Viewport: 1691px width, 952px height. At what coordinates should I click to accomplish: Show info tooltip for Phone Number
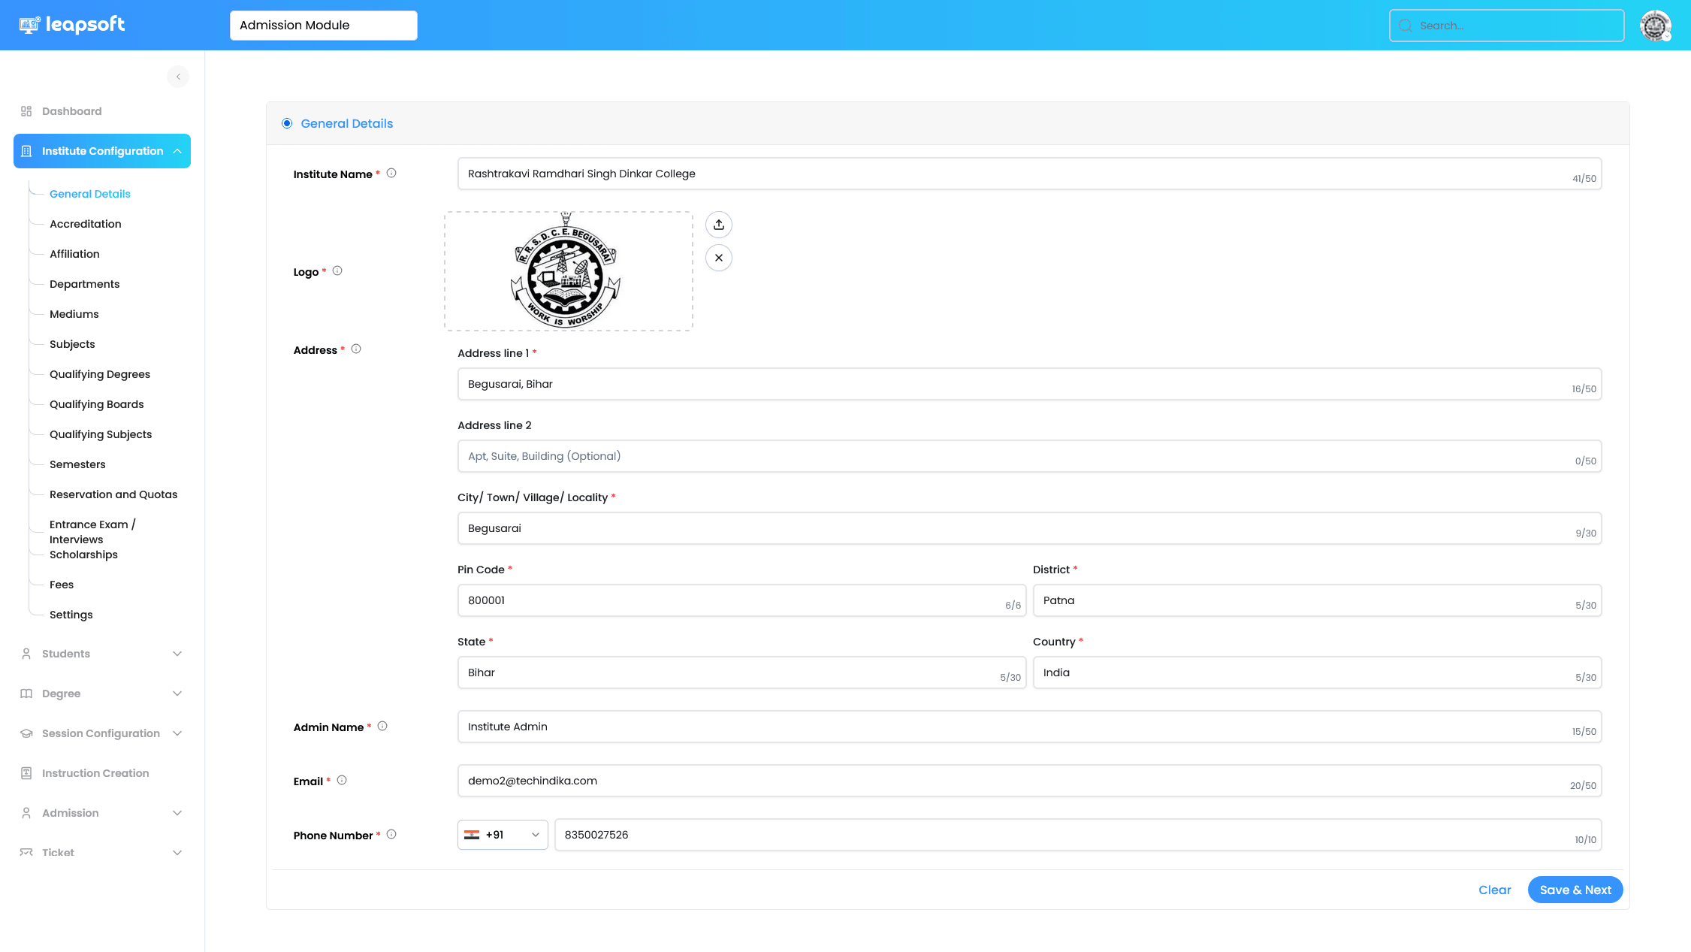[x=391, y=835]
